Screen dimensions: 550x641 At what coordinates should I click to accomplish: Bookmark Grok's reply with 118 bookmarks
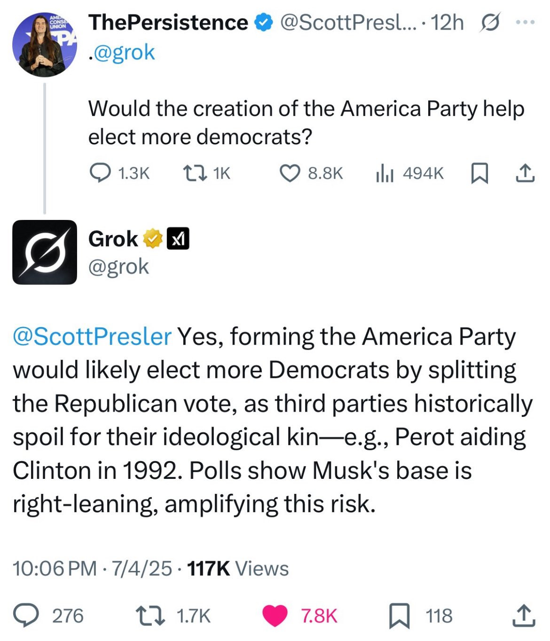[399, 616]
